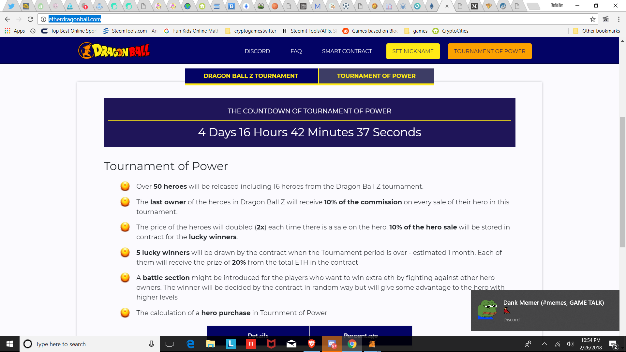Open SMART CONTRACT nav link
626x352 pixels.
click(x=347, y=51)
